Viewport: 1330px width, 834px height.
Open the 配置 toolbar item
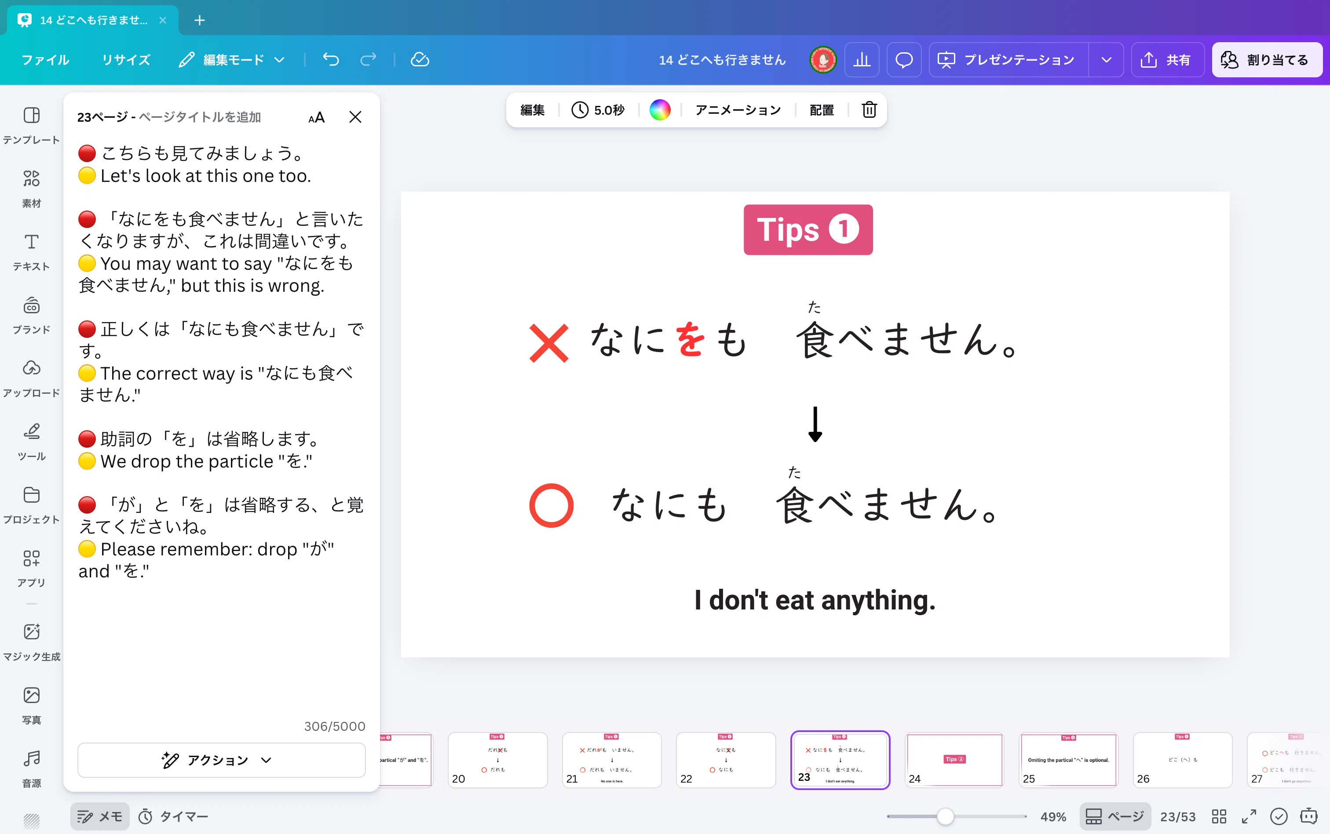822,110
